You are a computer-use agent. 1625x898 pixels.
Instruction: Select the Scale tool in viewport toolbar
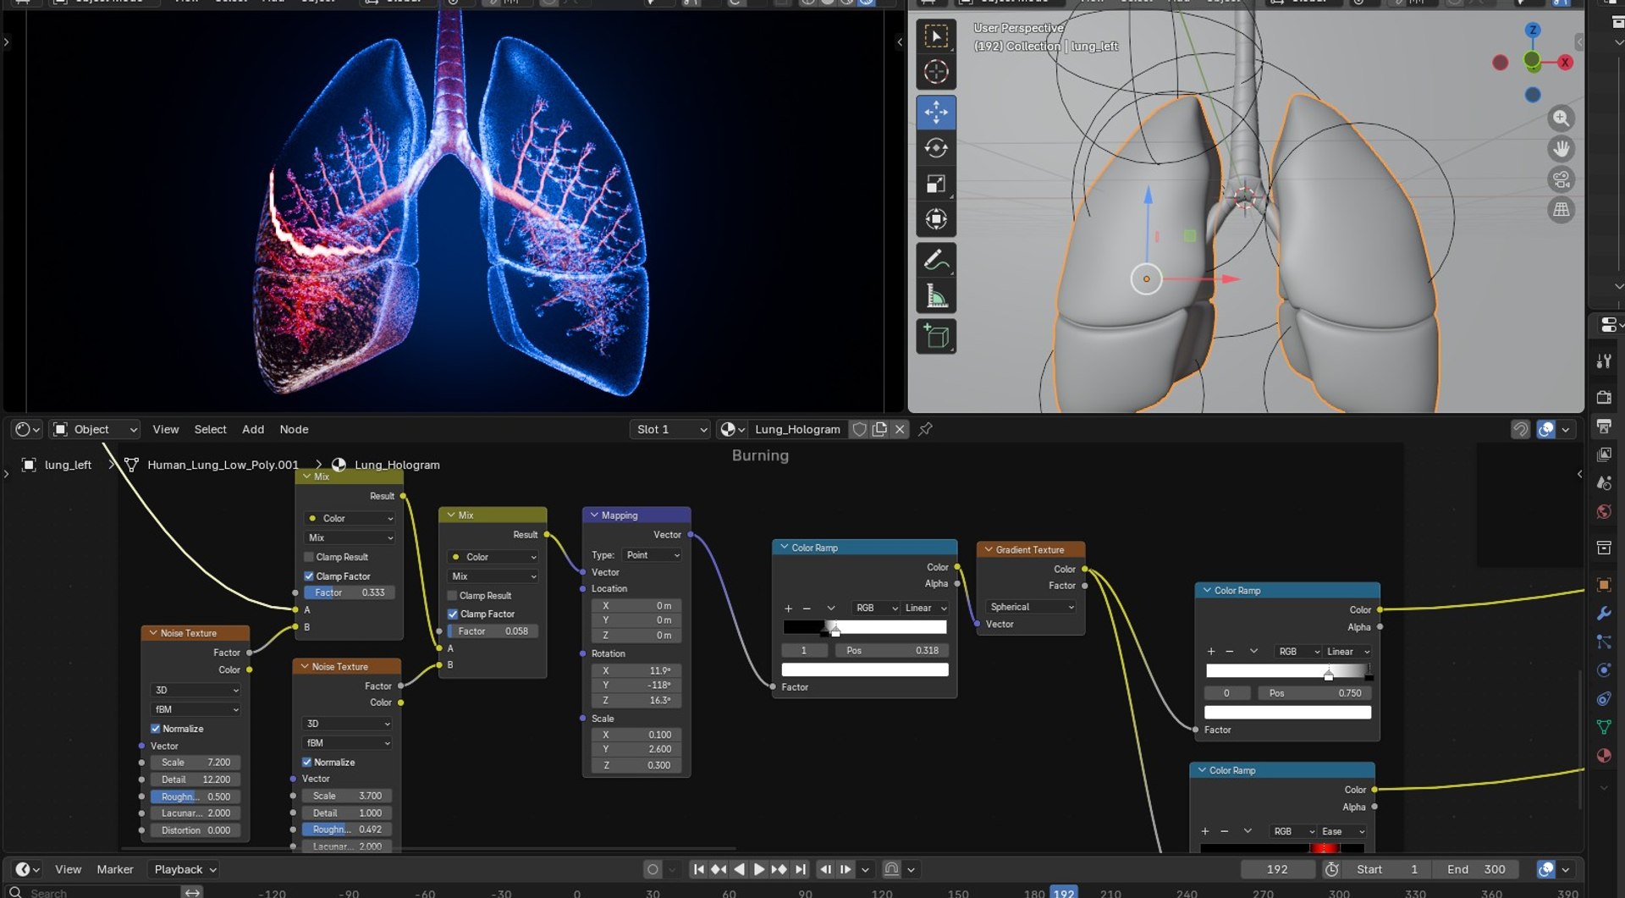tap(936, 184)
